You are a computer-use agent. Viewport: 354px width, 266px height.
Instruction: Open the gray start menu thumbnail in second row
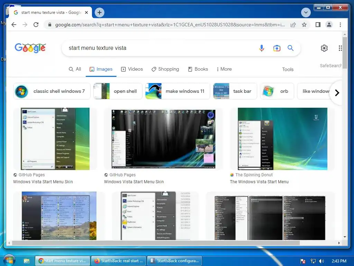[x=156, y=216]
